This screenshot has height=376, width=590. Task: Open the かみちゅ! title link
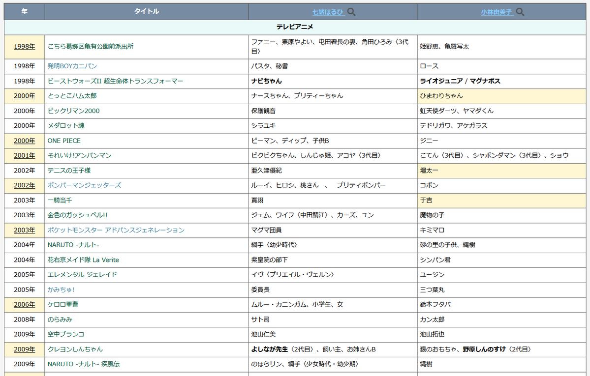click(61, 289)
